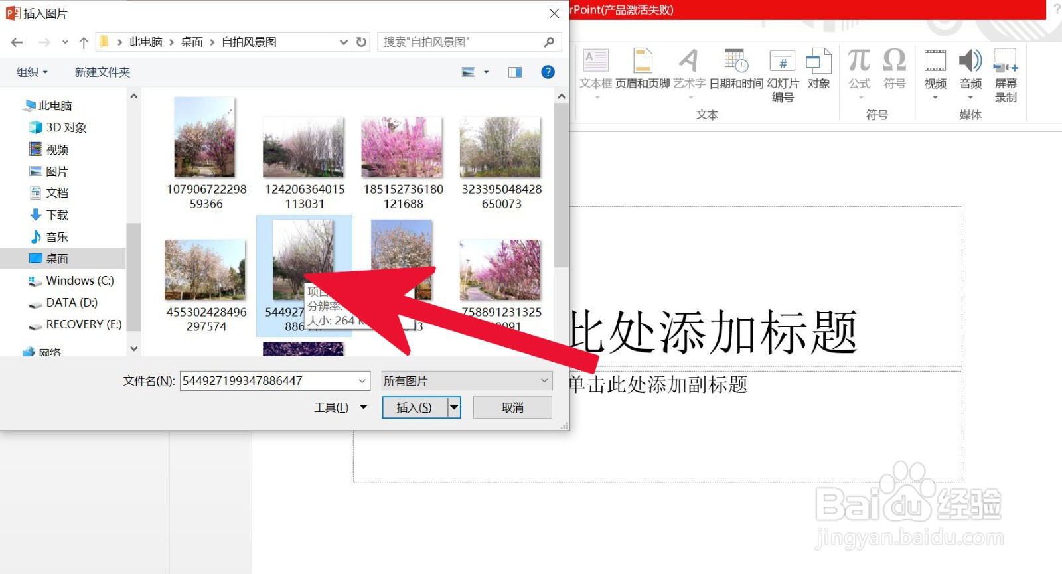This screenshot has width=1062, height=574.
Task: Open the 文件名 dropdown arrow
Action: click(x=363, y=381)
